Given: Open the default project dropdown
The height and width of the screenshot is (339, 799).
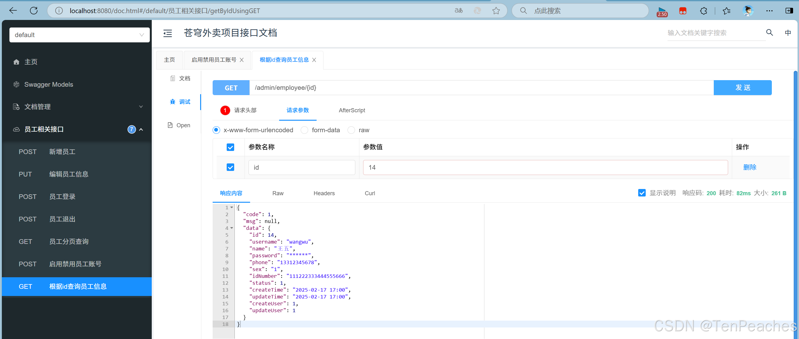Looking at the screenshot, I should click(x=79, y=35).
